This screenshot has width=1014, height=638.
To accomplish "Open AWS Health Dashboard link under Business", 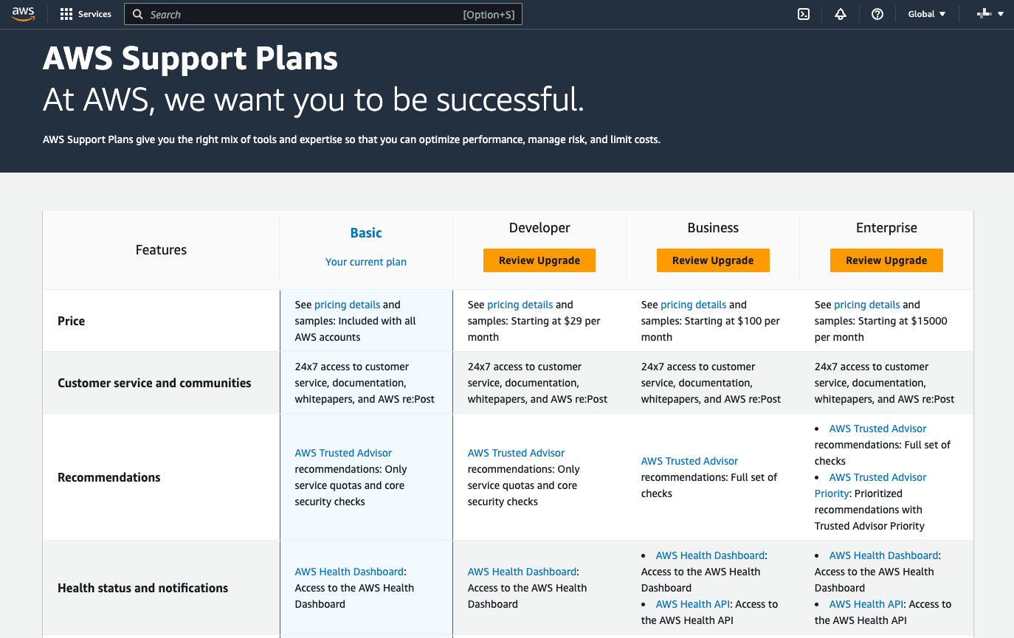I will pos(710,555).
